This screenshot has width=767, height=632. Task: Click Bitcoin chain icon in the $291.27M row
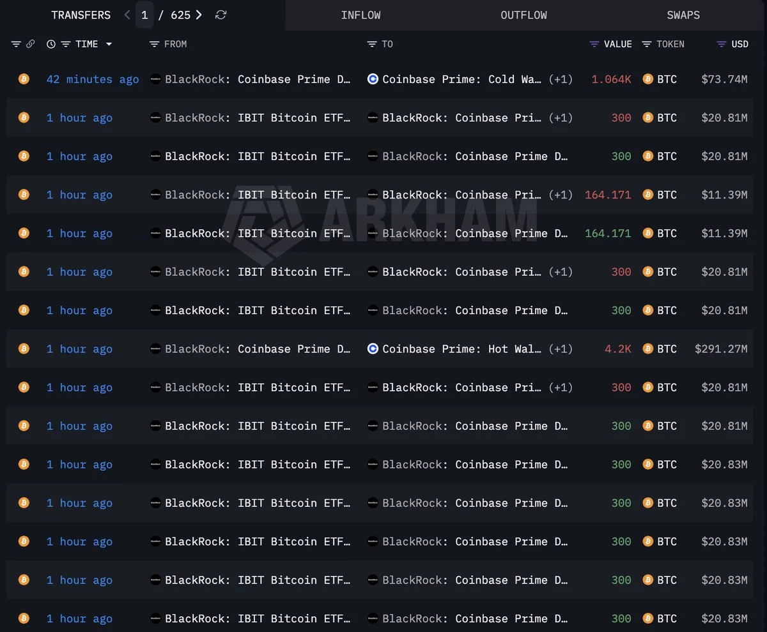pyautogui.click(x=24, y=349)
